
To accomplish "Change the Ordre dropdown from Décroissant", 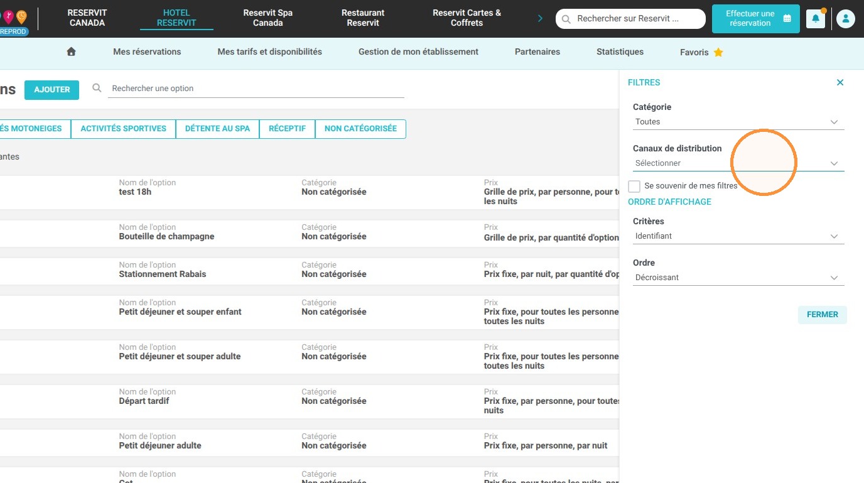I will tap(738, 278).
